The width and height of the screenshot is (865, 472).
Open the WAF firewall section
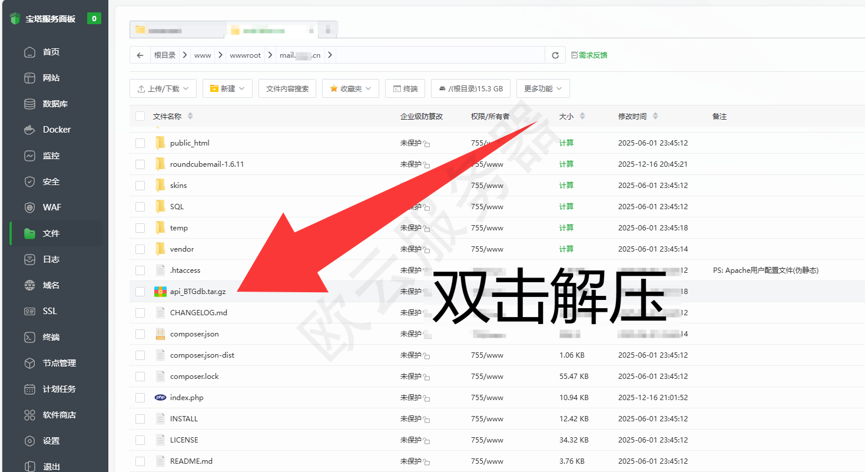pos(52,207)
